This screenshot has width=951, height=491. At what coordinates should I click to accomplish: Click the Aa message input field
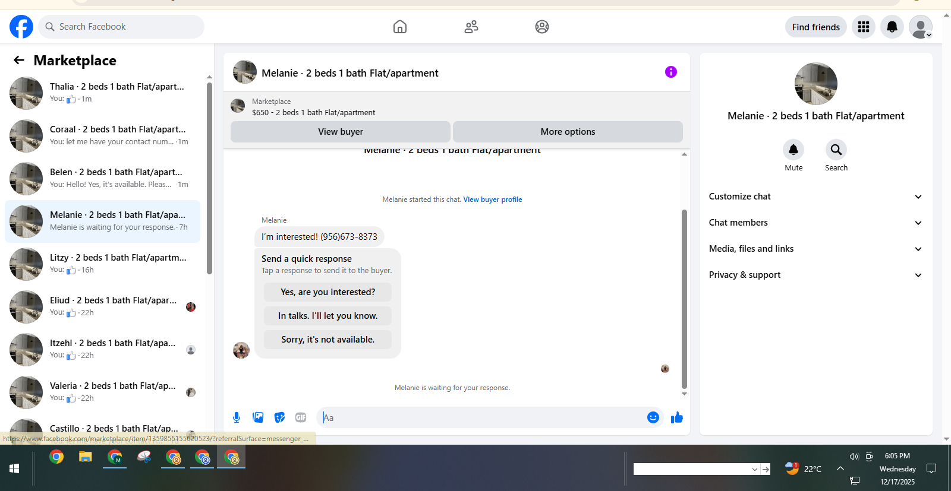[481, 417]
